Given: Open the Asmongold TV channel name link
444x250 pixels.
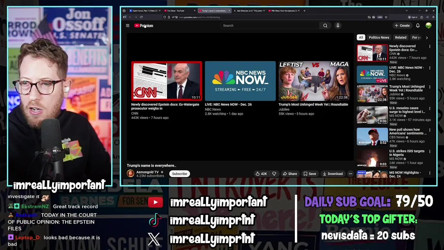Looking at the screenshot, I should pyautogui.click(x=147, y=172).
